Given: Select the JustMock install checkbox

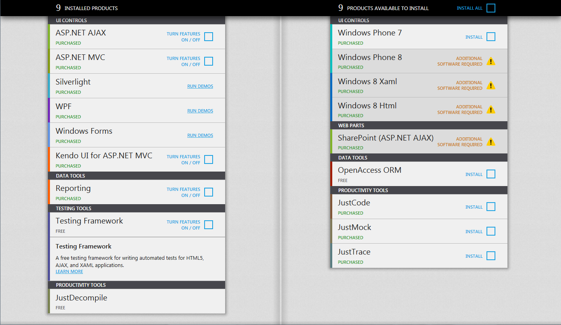Looking at the screenshot, I should point(491,231).
